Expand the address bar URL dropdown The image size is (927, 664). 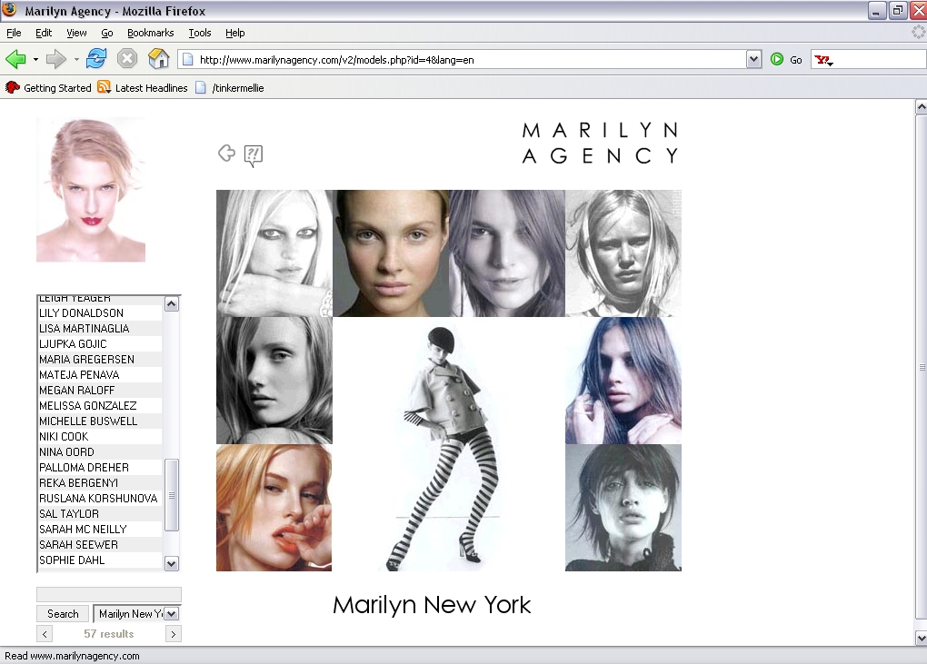[753, 59]
